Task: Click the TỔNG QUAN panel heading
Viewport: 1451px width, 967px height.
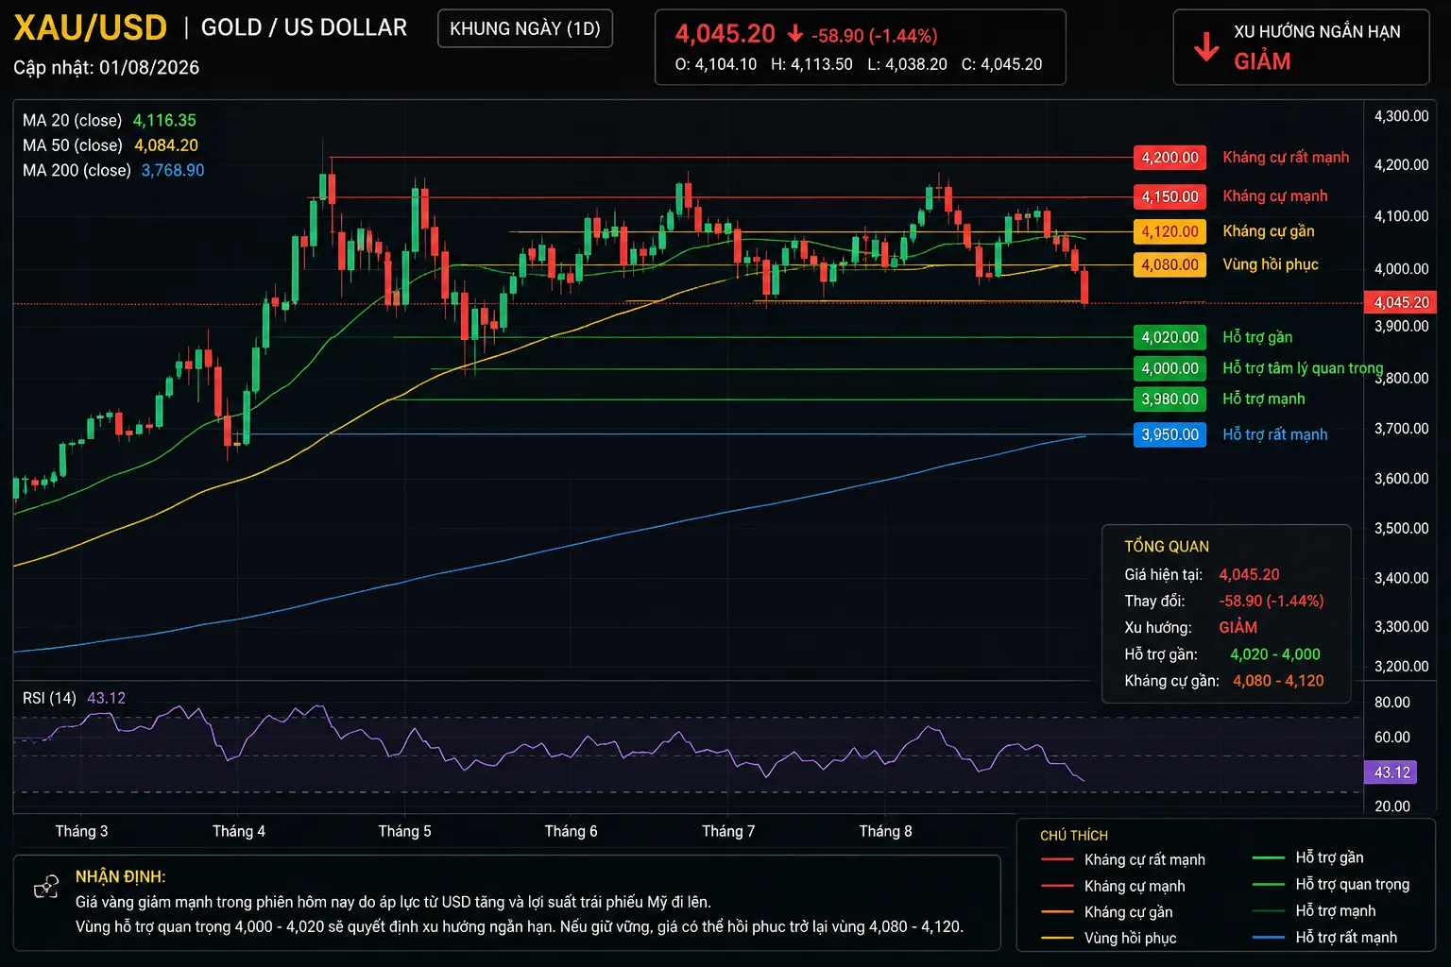Action: (x=1167, y=547)
